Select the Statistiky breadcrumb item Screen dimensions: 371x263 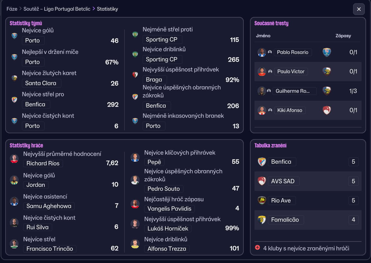[x=107, y=9]
